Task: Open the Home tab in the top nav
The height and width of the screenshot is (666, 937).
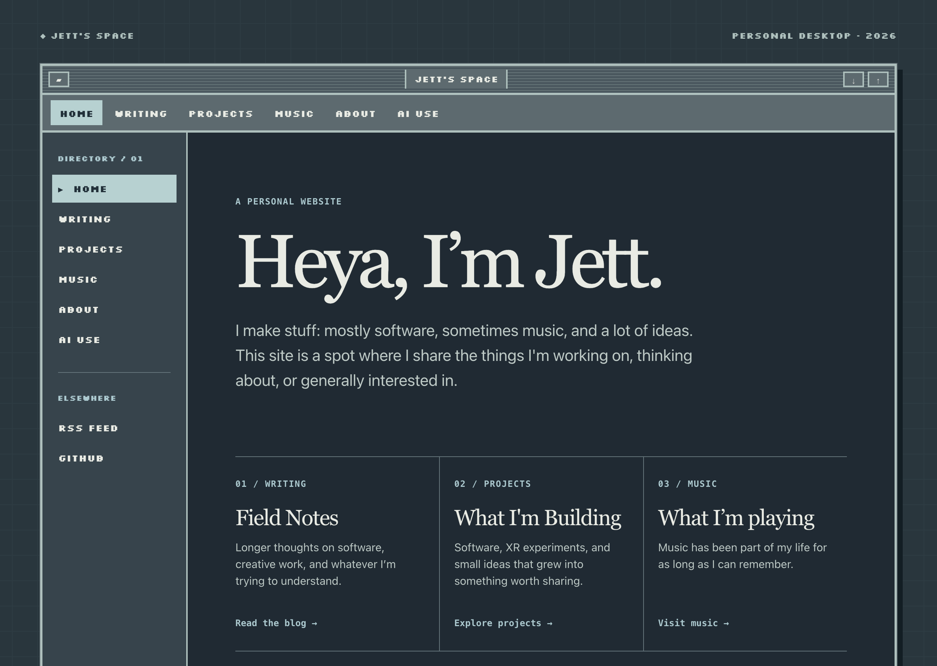Action: click(77, 113)
